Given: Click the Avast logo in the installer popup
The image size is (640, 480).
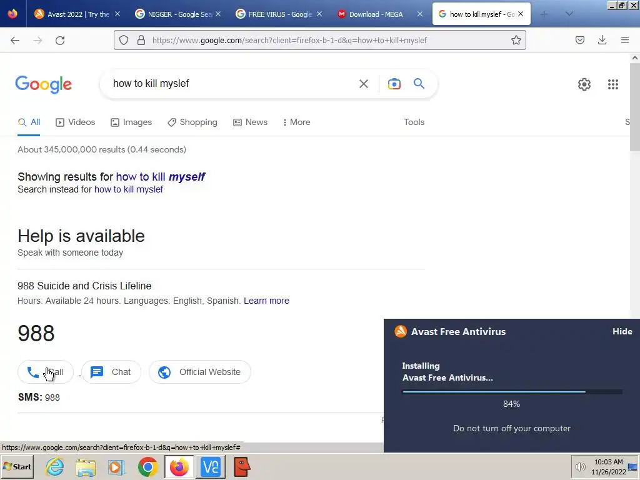Looking at the screenshot, I should tap(401, 331).
